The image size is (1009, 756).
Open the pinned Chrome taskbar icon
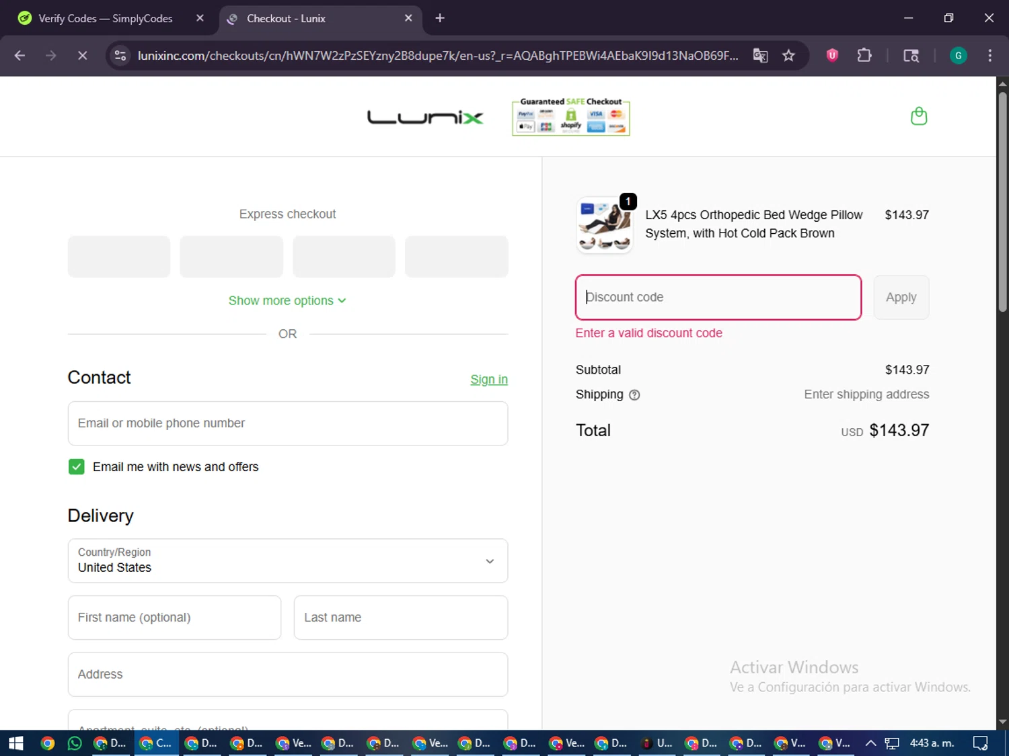coord(47,743)
